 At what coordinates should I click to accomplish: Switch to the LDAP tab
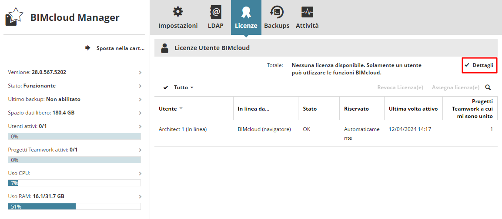215,26
